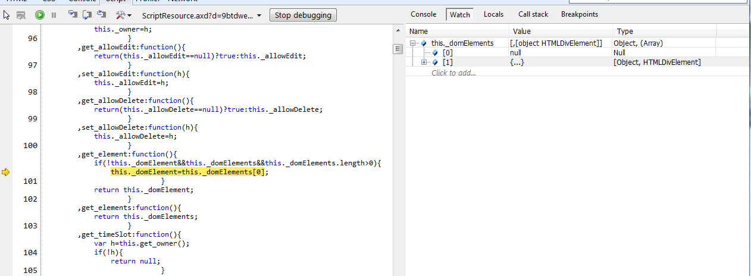The width and height of the screenshot is (751, 276).
Task: Click the 'Null' type cell of [0]
Action: (619, 52)
